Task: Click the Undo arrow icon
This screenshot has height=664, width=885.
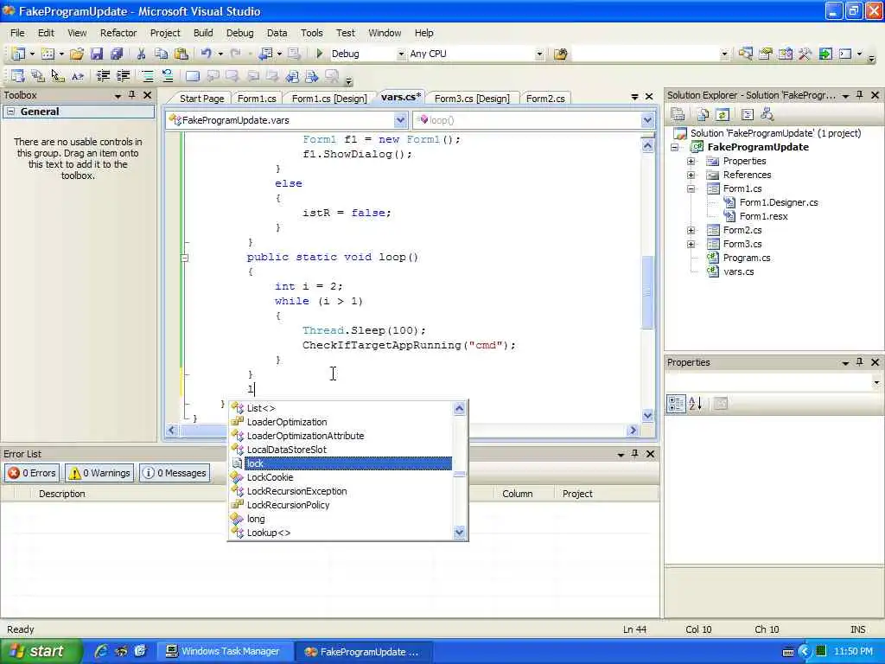Action: tap(206, 54)
